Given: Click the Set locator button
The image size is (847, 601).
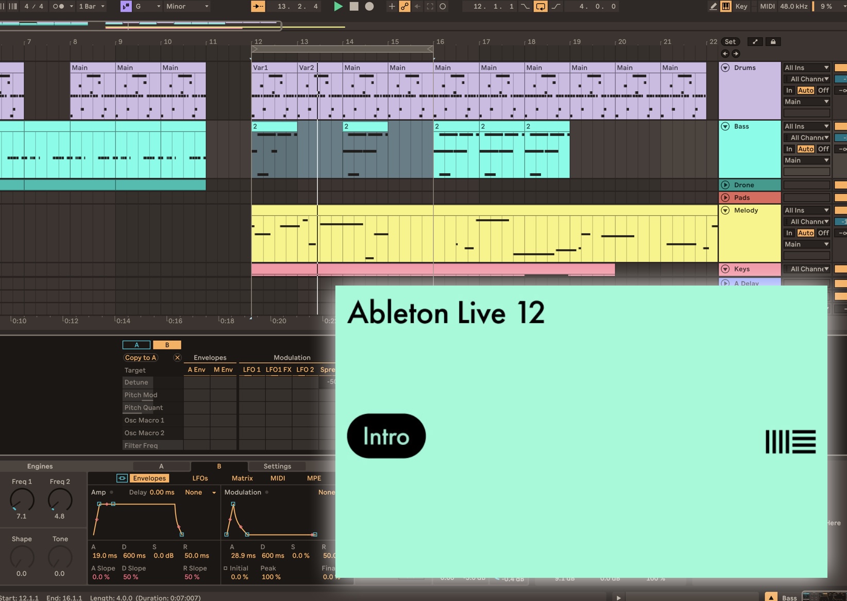Looking at the screenshot, I should click(730, 42).
